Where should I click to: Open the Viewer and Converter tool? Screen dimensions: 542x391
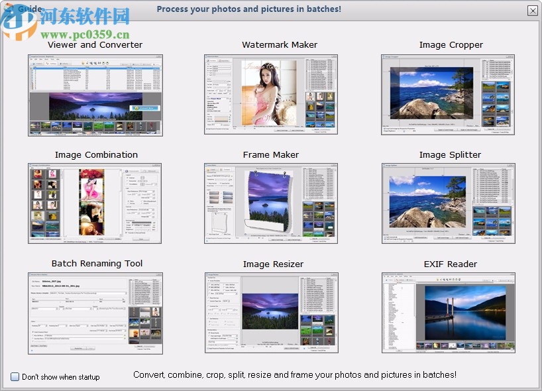pyautogui.click(x=95, y=95)
